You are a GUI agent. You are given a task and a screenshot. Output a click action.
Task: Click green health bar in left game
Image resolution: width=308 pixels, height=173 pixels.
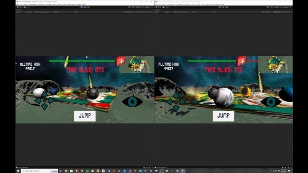click(82, 61)
